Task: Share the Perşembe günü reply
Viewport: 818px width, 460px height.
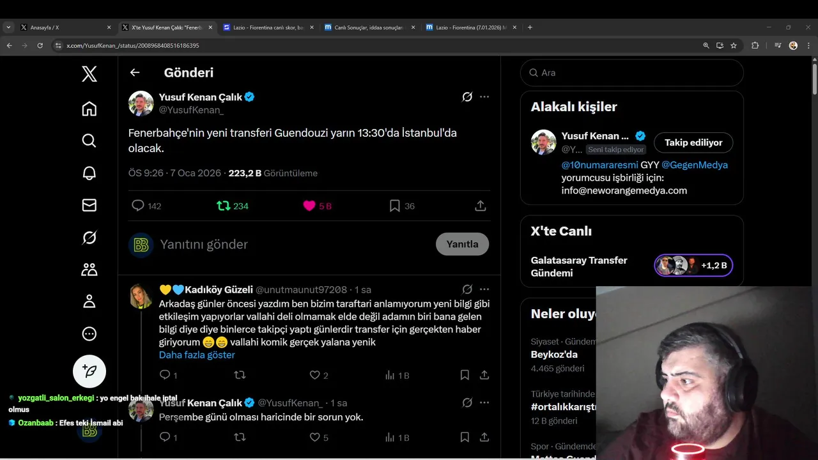Action: pyautogui.click(x=484, y=437)
